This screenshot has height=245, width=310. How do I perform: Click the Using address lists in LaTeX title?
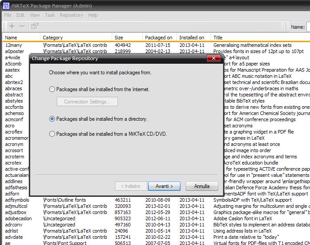pos(243,231)
